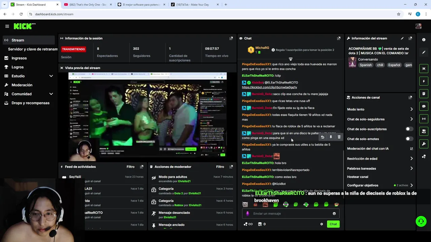Click the chat bubble icon in the right sidebar

[x=424, y=106]
